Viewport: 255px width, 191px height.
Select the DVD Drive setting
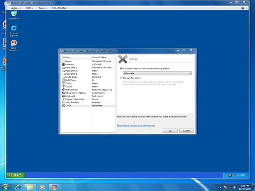point(88,80)
